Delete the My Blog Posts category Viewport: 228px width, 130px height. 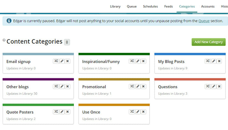point(219,61)
